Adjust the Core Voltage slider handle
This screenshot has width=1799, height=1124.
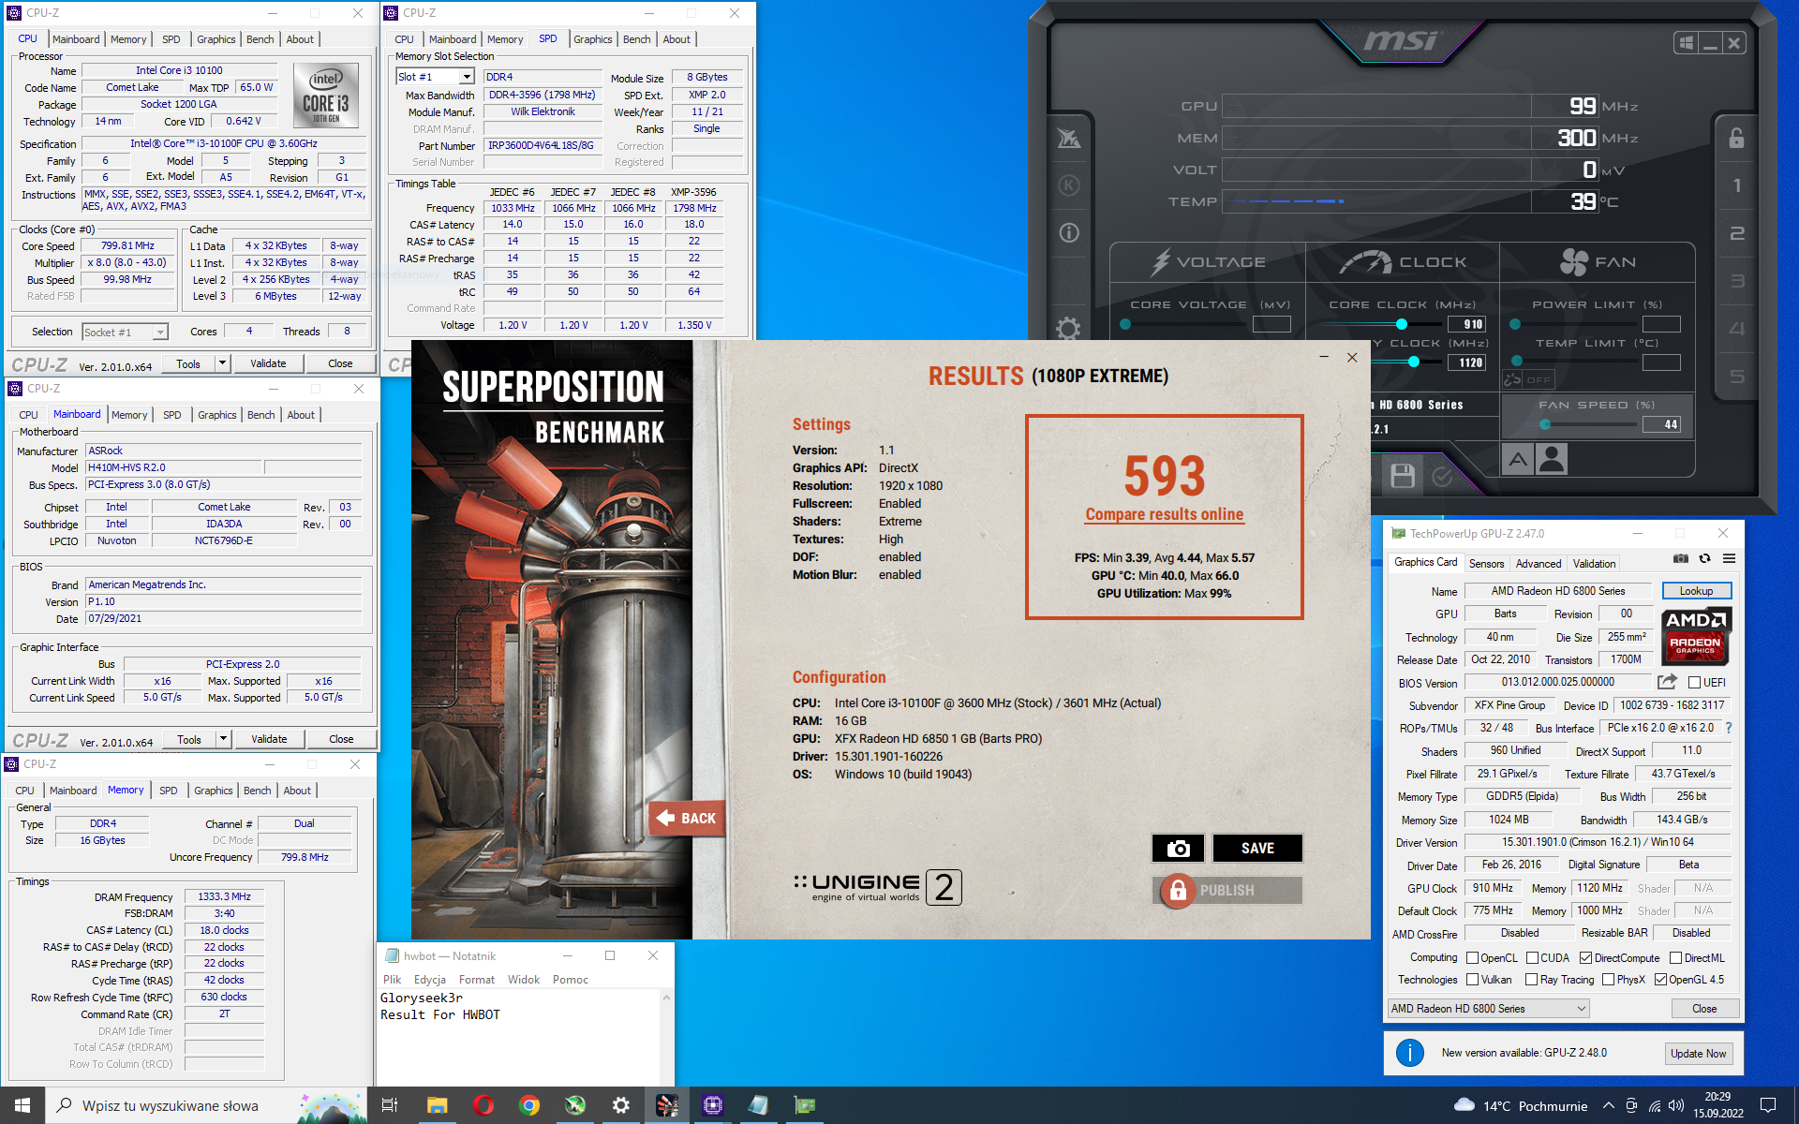pyautogui.click(x=1125, y=324)
